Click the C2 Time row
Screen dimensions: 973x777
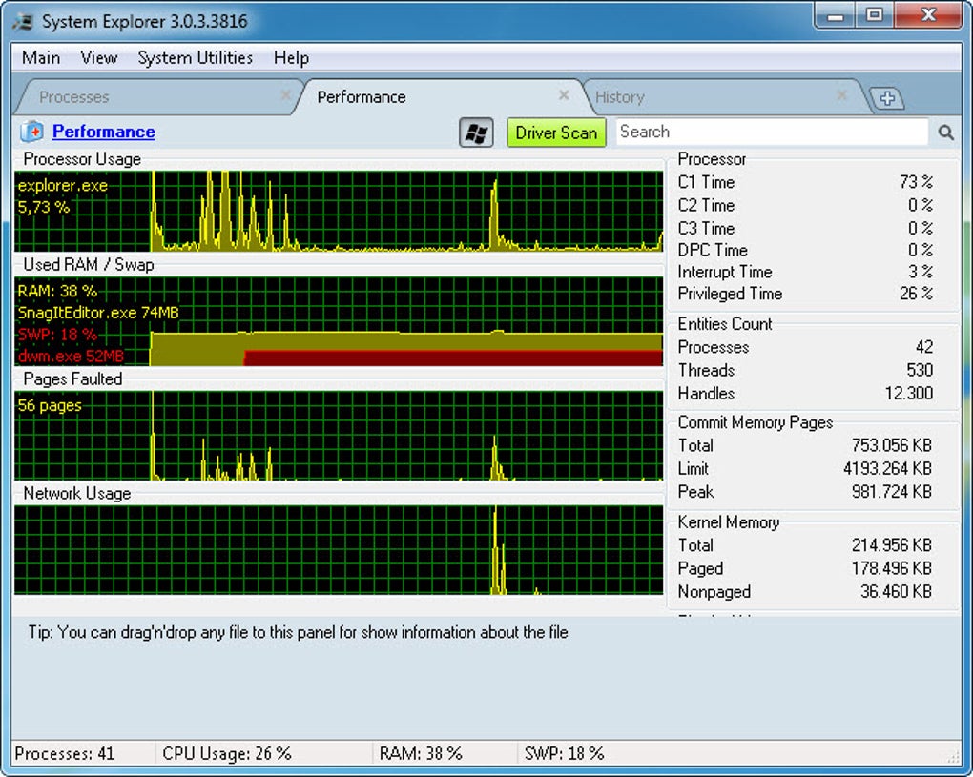(805, 205)
